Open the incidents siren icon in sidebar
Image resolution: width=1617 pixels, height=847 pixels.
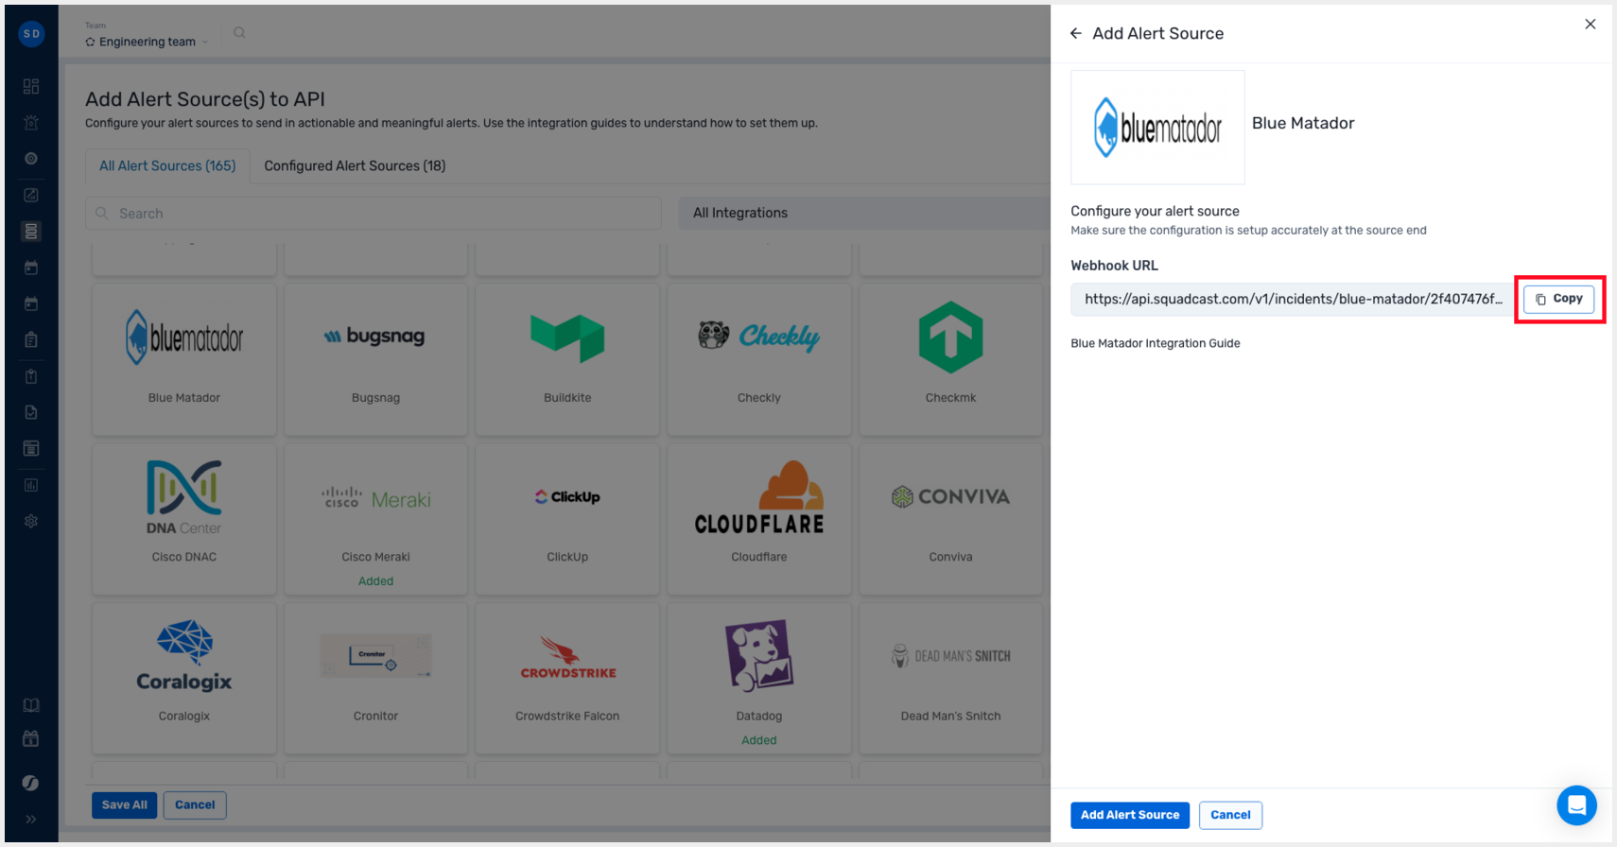[31, 123]
